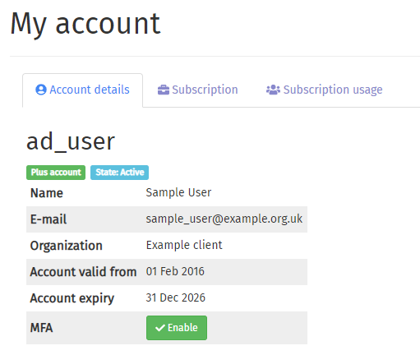Click the Account expiry row label
The height and width of the screenshot is (355, 420).
(x=72, y=298)
